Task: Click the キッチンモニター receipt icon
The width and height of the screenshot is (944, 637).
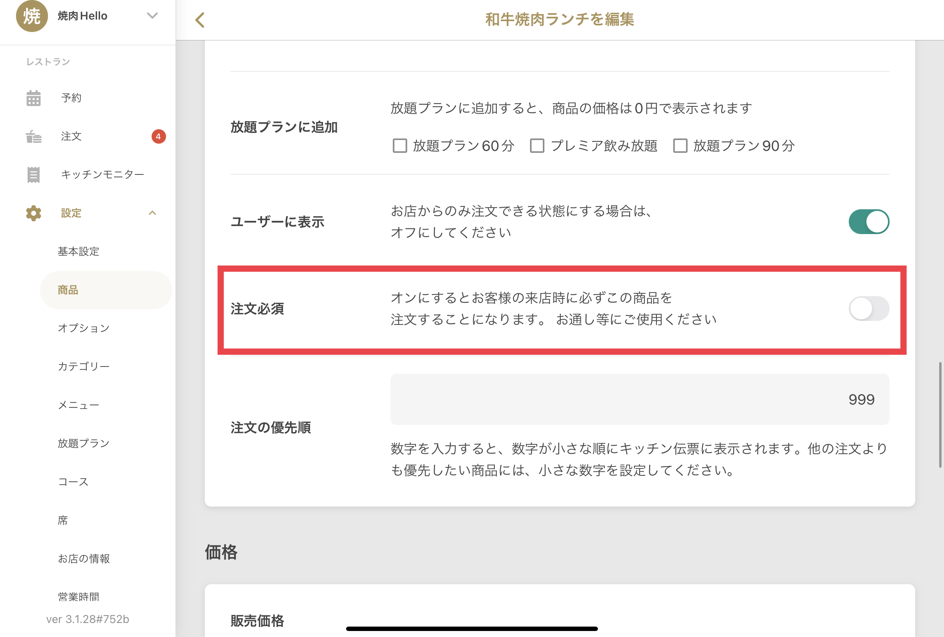Action: (34, 175)
